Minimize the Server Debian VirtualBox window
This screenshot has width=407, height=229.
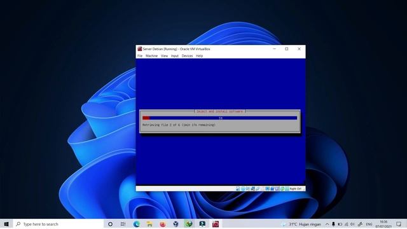(x=274, y=49)
